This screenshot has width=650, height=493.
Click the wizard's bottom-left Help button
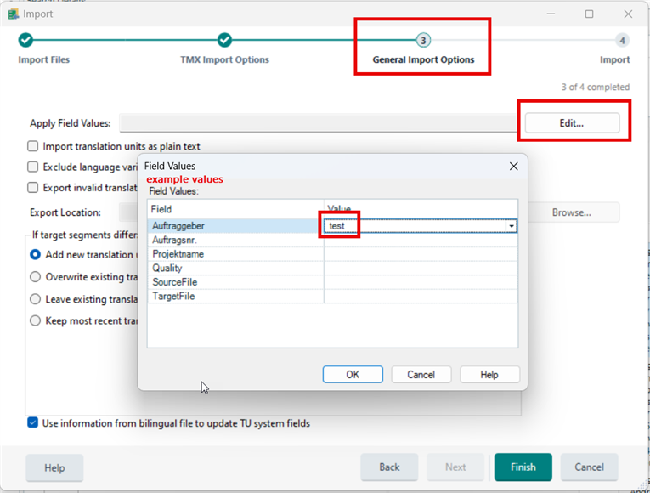[54, 467]
